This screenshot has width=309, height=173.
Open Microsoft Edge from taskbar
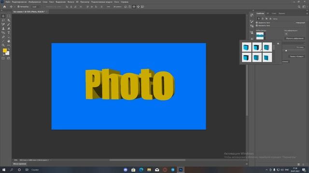[141, 170]
